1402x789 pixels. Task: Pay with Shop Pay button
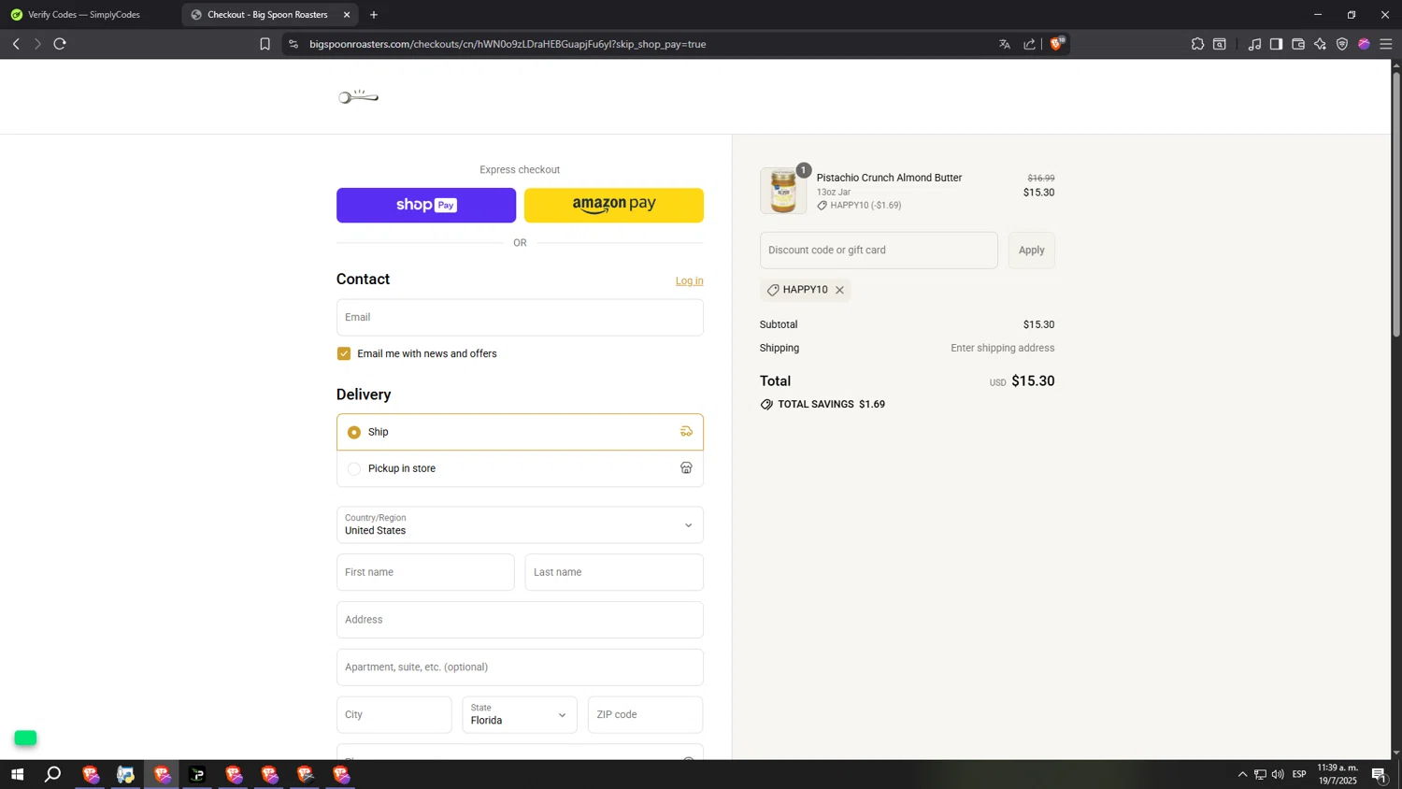coord(426,205)
